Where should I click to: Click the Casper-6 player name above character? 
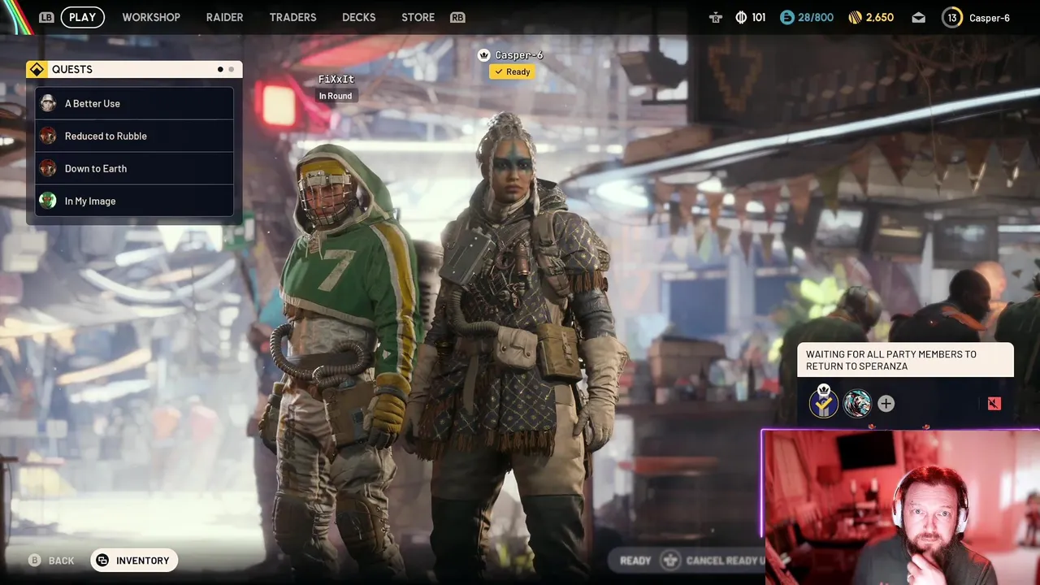pos(519,55)
